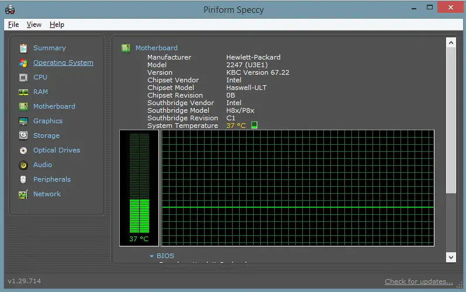
Task: Click the 37 °C readout below the gauge
Action: [x=139, y=239]
